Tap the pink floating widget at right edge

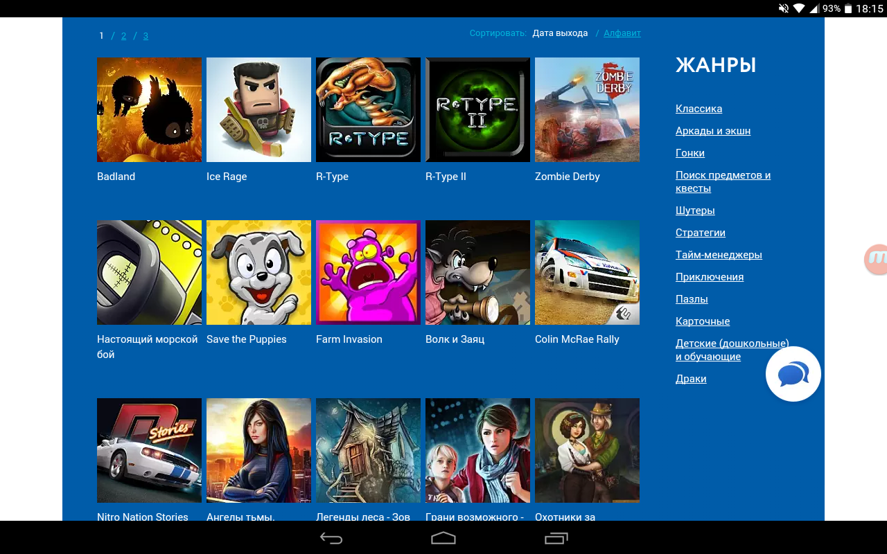[x=876, y=259]
